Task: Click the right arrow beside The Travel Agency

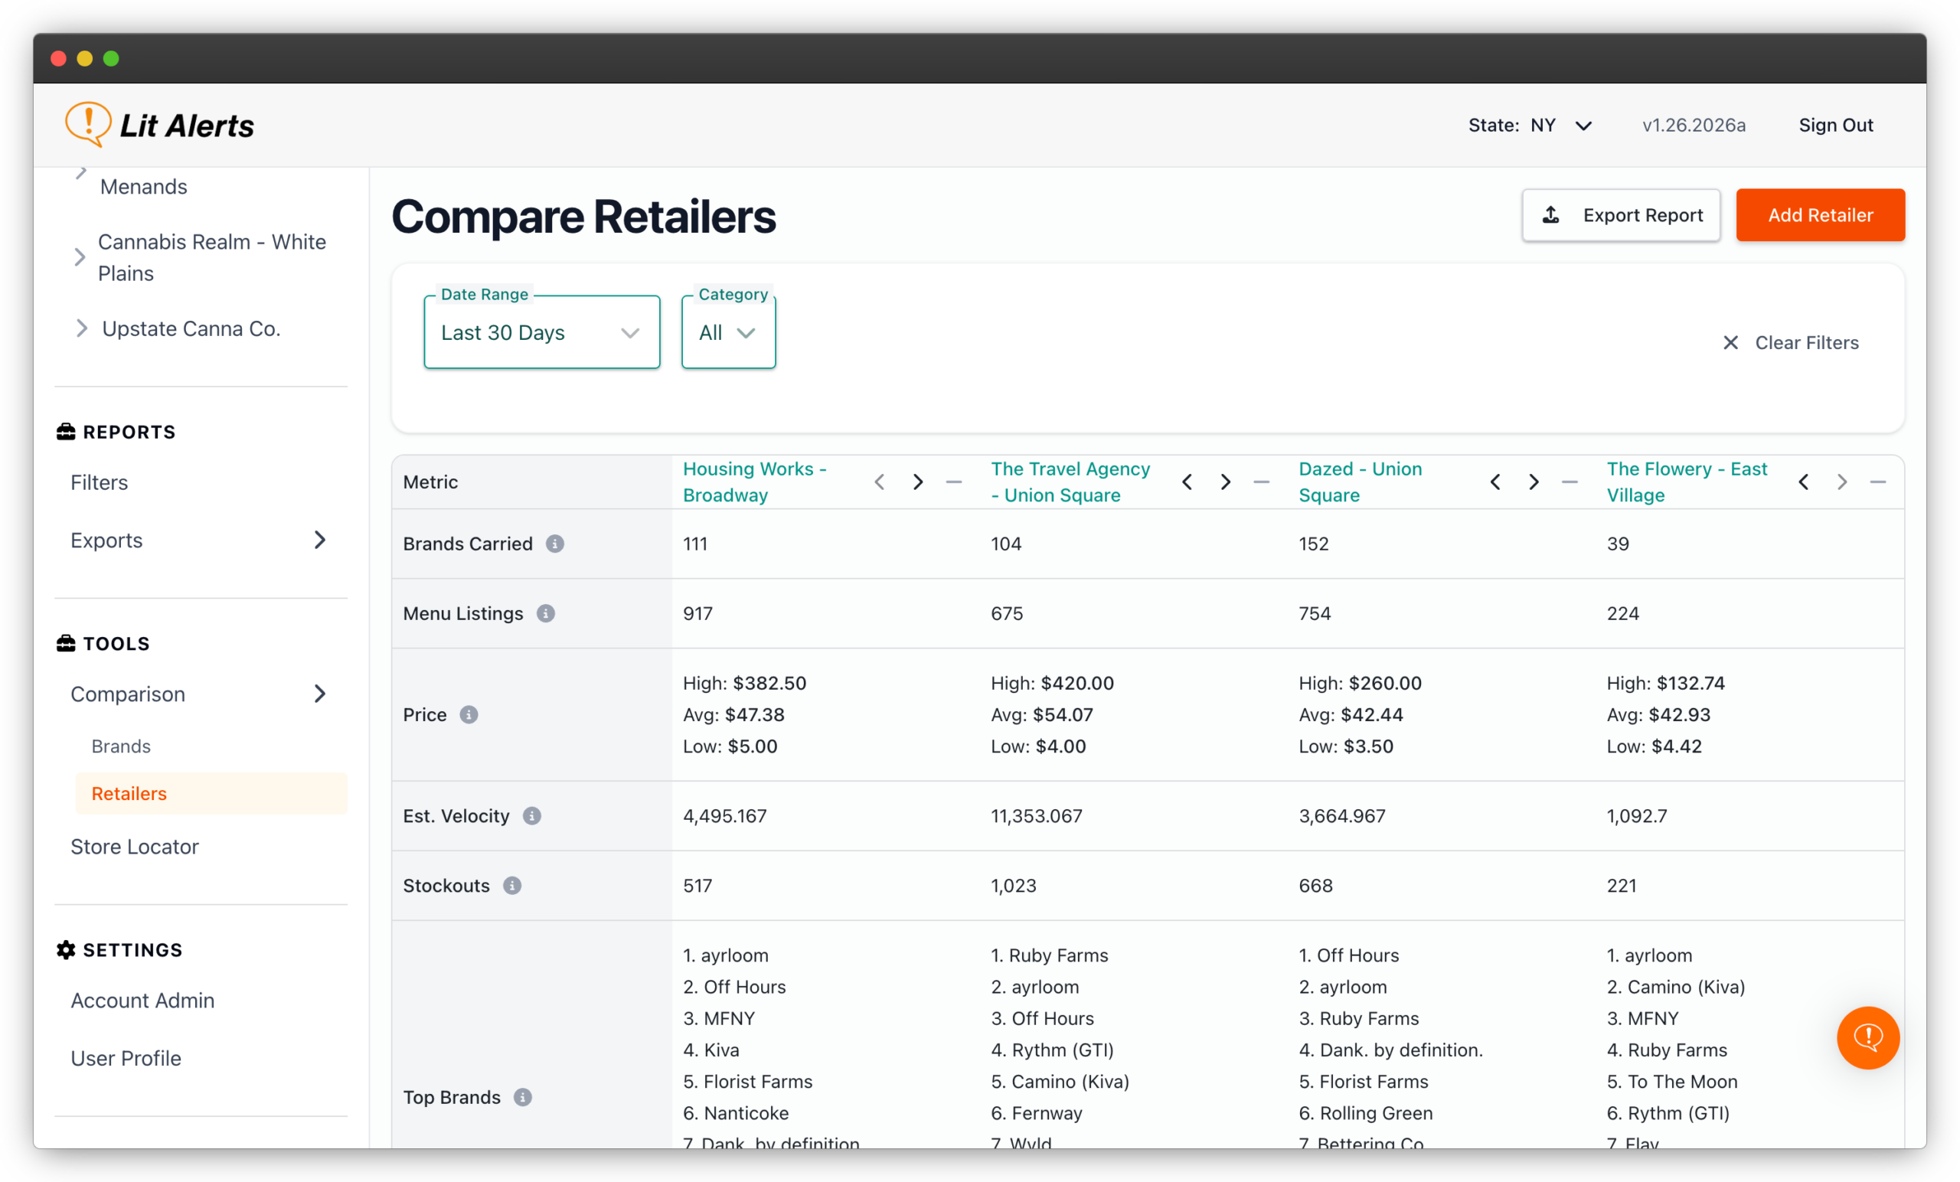Action: pyautogui.click(x=1225, y=482)
